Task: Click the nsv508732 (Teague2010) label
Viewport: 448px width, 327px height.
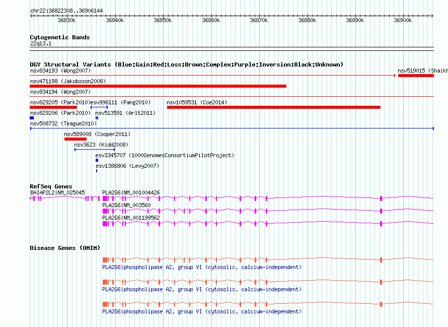Action: (x=63, y=123)
